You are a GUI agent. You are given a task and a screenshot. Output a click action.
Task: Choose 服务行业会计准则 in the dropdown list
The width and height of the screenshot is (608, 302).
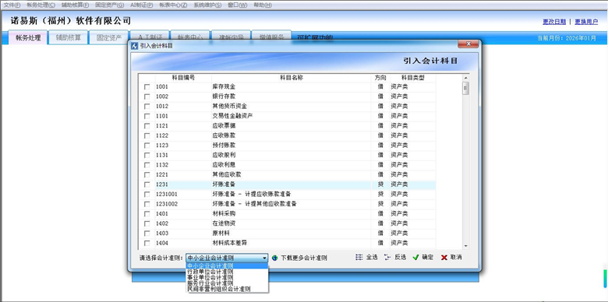pos(228,283)
